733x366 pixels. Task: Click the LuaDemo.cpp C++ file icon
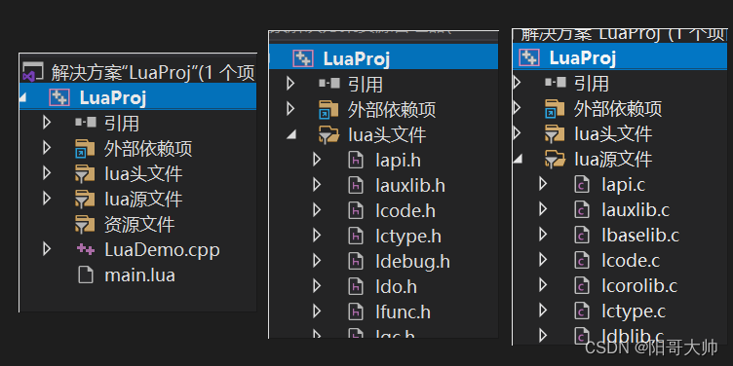pyautogui.click(x=86, y=249)
